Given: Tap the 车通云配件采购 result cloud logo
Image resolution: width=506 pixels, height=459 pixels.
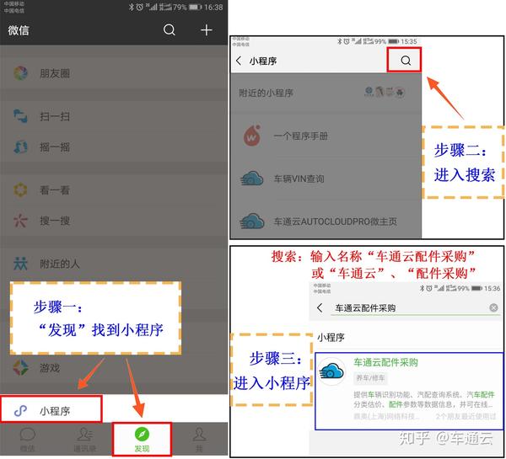Looking at the screenshot, I should click(331, 371).
